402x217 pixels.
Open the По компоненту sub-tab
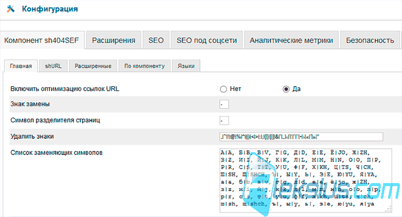coord(145,66)
